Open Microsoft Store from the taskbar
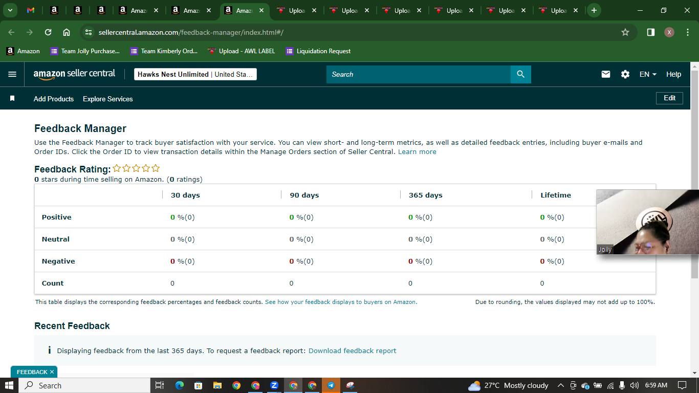699x393 pixels. [x=198, y=385]
